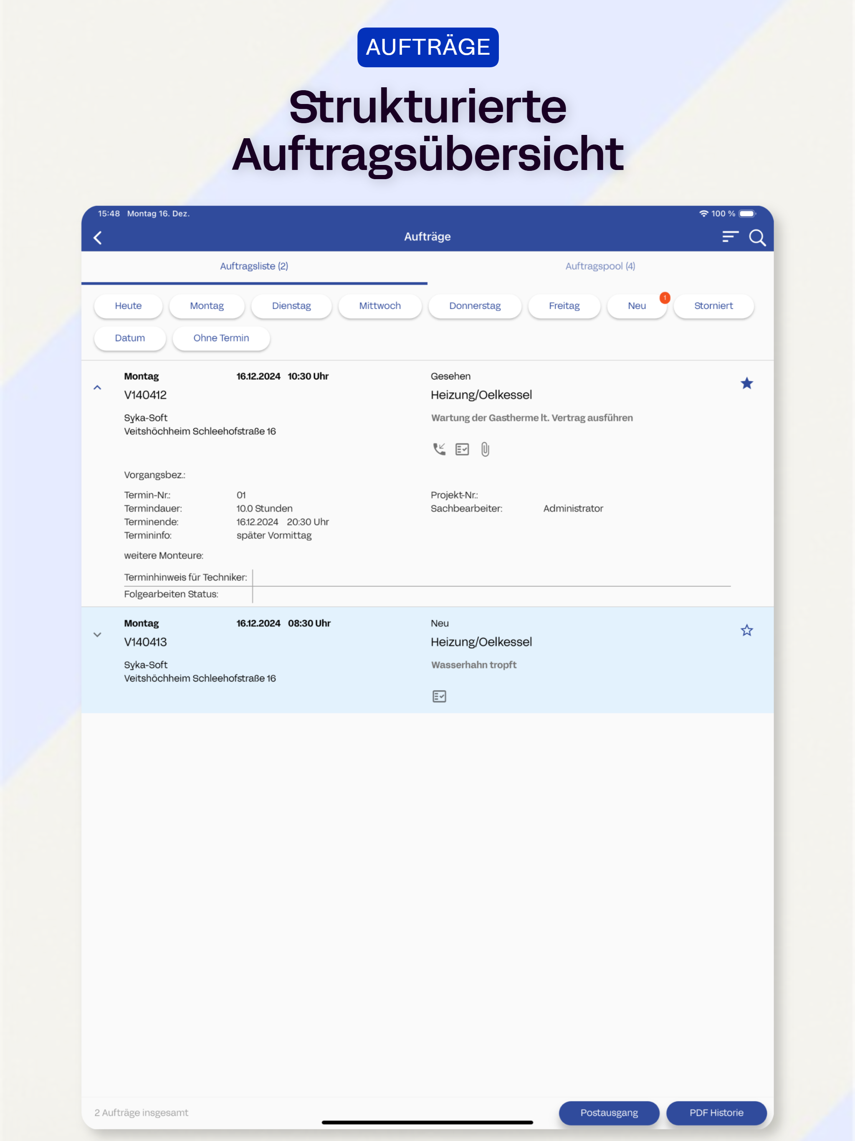
Task: Expand order V140413 details
Action: click(x=97, y=634)
